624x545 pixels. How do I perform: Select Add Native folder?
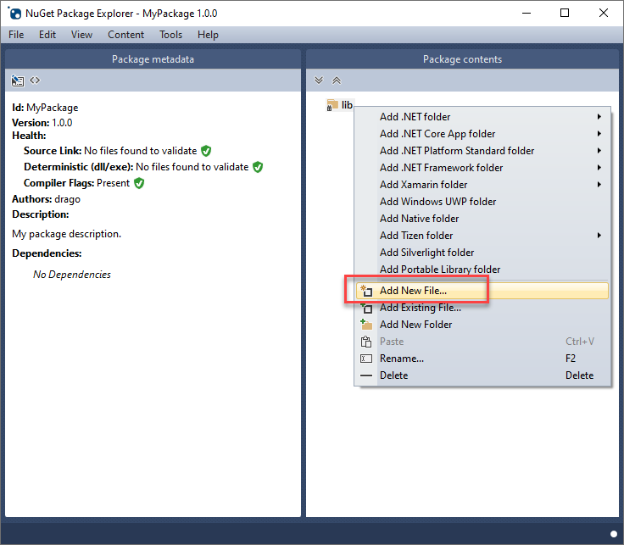point(482,219)
